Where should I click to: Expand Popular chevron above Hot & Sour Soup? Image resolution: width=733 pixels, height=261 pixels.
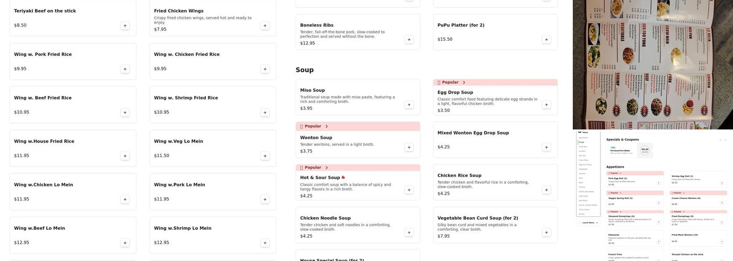(327, 168)
